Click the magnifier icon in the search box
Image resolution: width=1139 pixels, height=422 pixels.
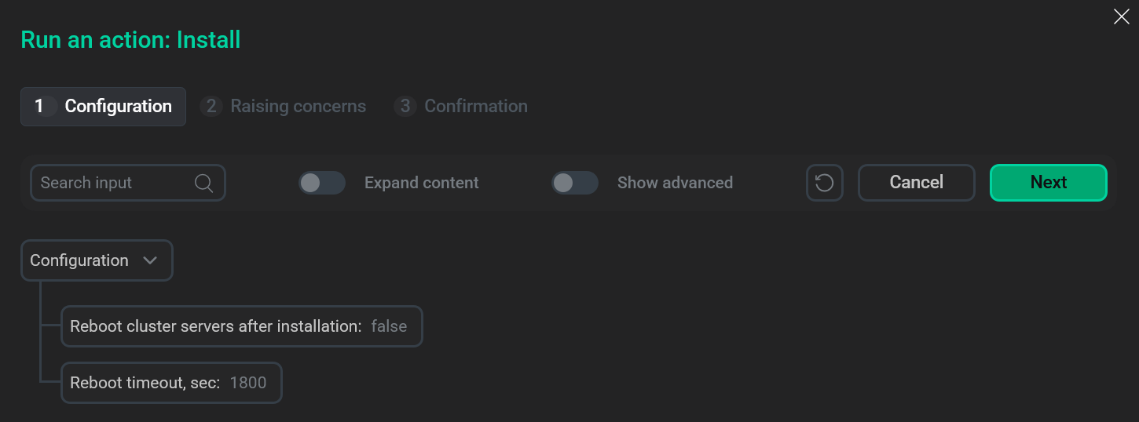[203, 183]
